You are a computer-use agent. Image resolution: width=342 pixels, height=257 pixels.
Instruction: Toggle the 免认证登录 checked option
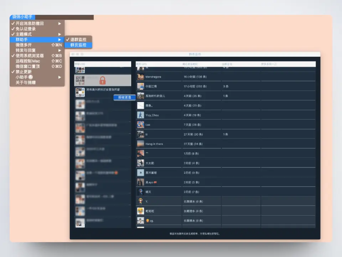[25, 29]
